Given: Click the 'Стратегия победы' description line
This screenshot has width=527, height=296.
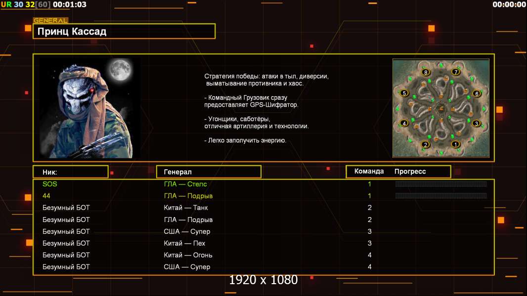Looking at the screenshot, I should [266, 76].
